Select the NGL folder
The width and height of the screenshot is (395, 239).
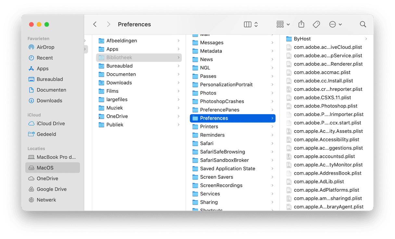point(233,68)
